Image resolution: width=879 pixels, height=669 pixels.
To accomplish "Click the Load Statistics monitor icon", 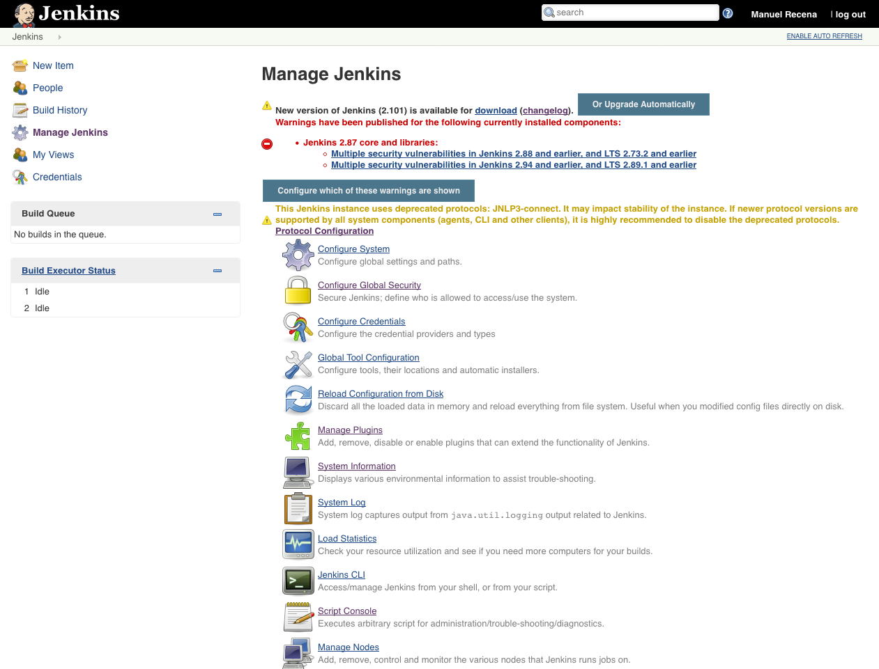I will [x=298, y=544].
